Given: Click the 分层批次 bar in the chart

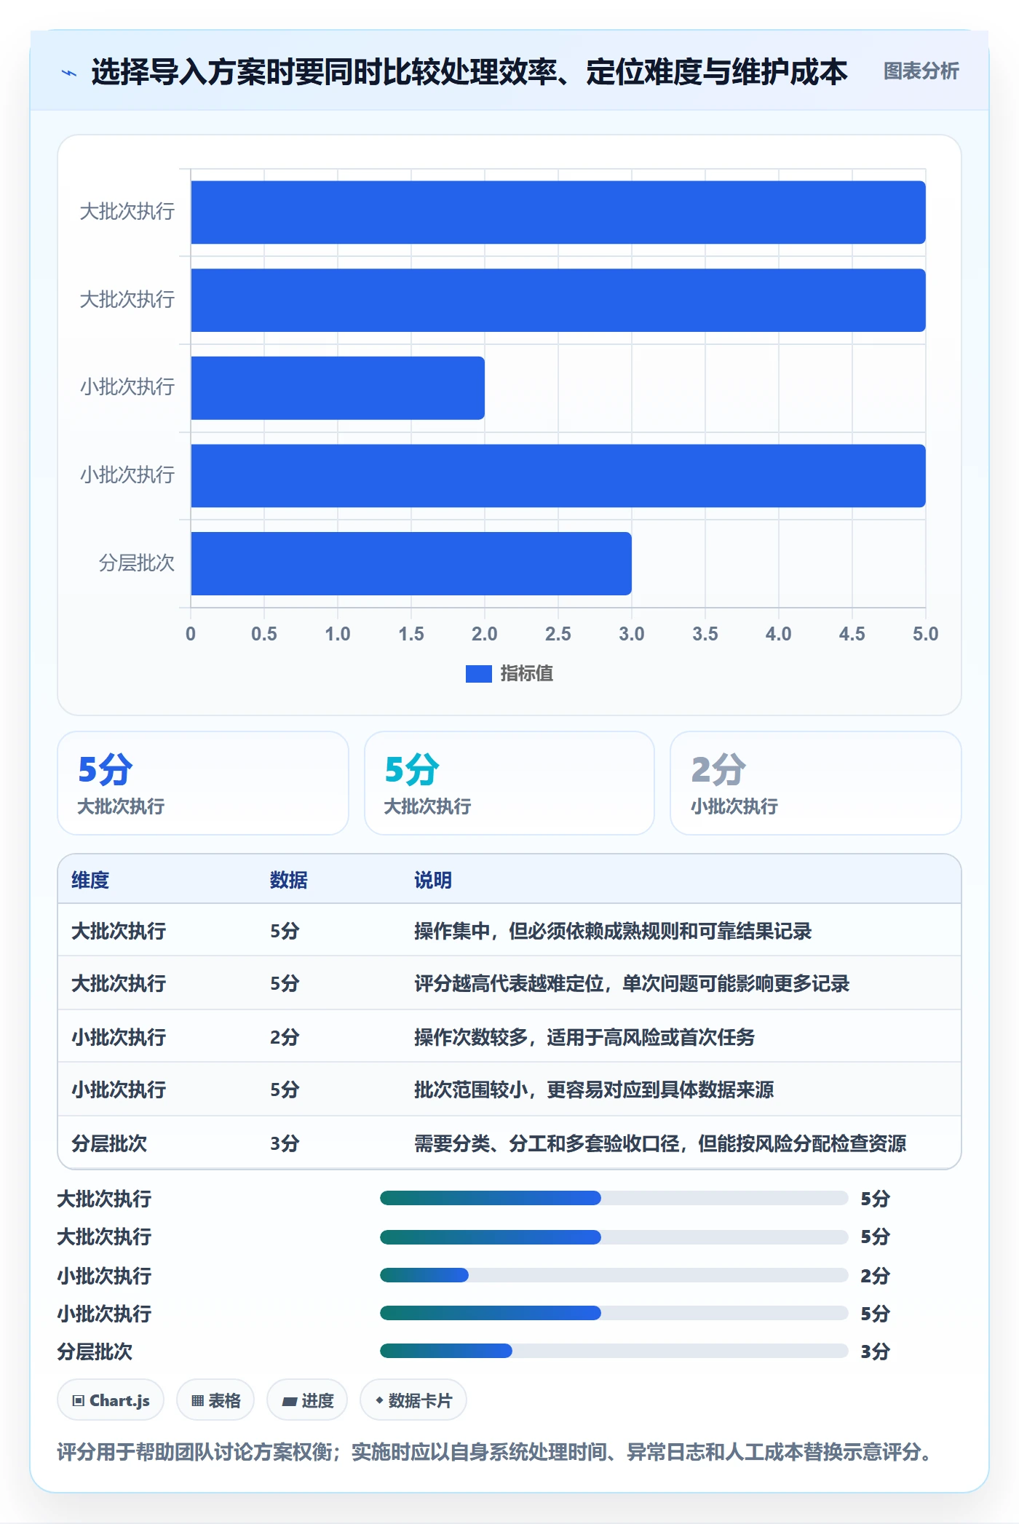Looking at the screenshot, I should coord(411,563).
